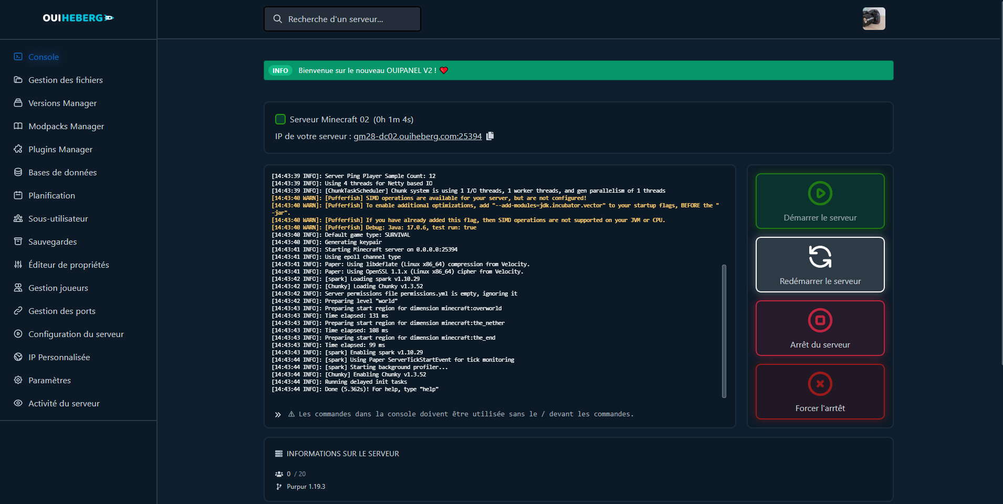
Task: Open Paramètres menu item
Action: (x=49, y=380)
